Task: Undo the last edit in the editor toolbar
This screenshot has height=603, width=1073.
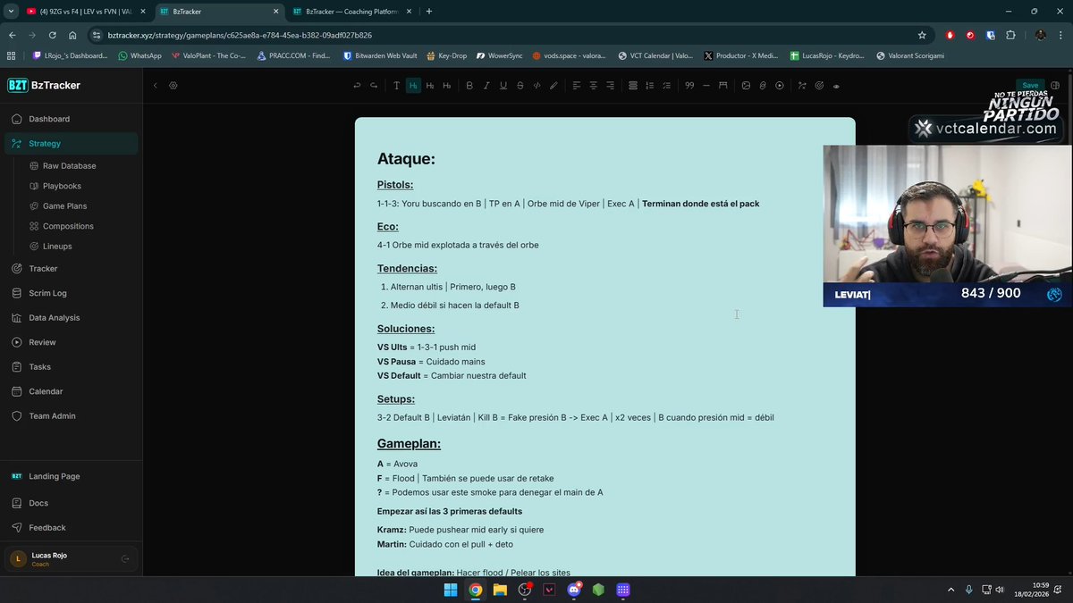Action: click(x=357, y=86)
